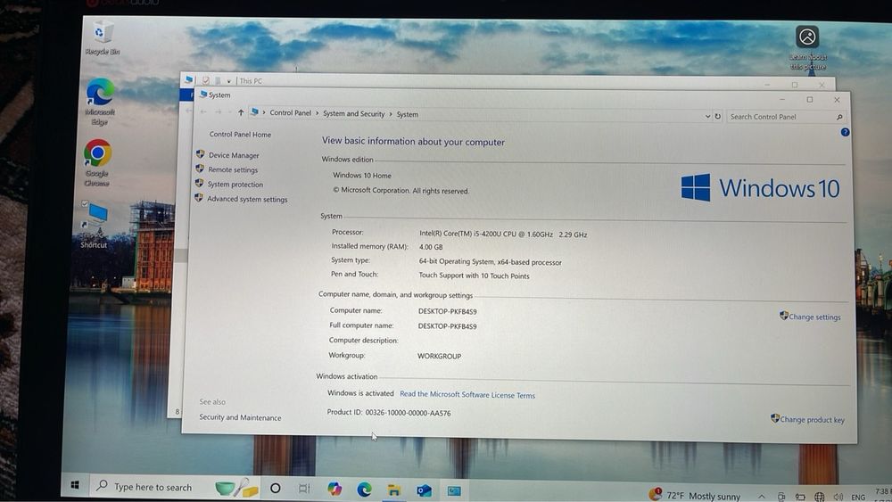Click the help question mark icon
Screen dimensions: 892x502
point(845,132)
